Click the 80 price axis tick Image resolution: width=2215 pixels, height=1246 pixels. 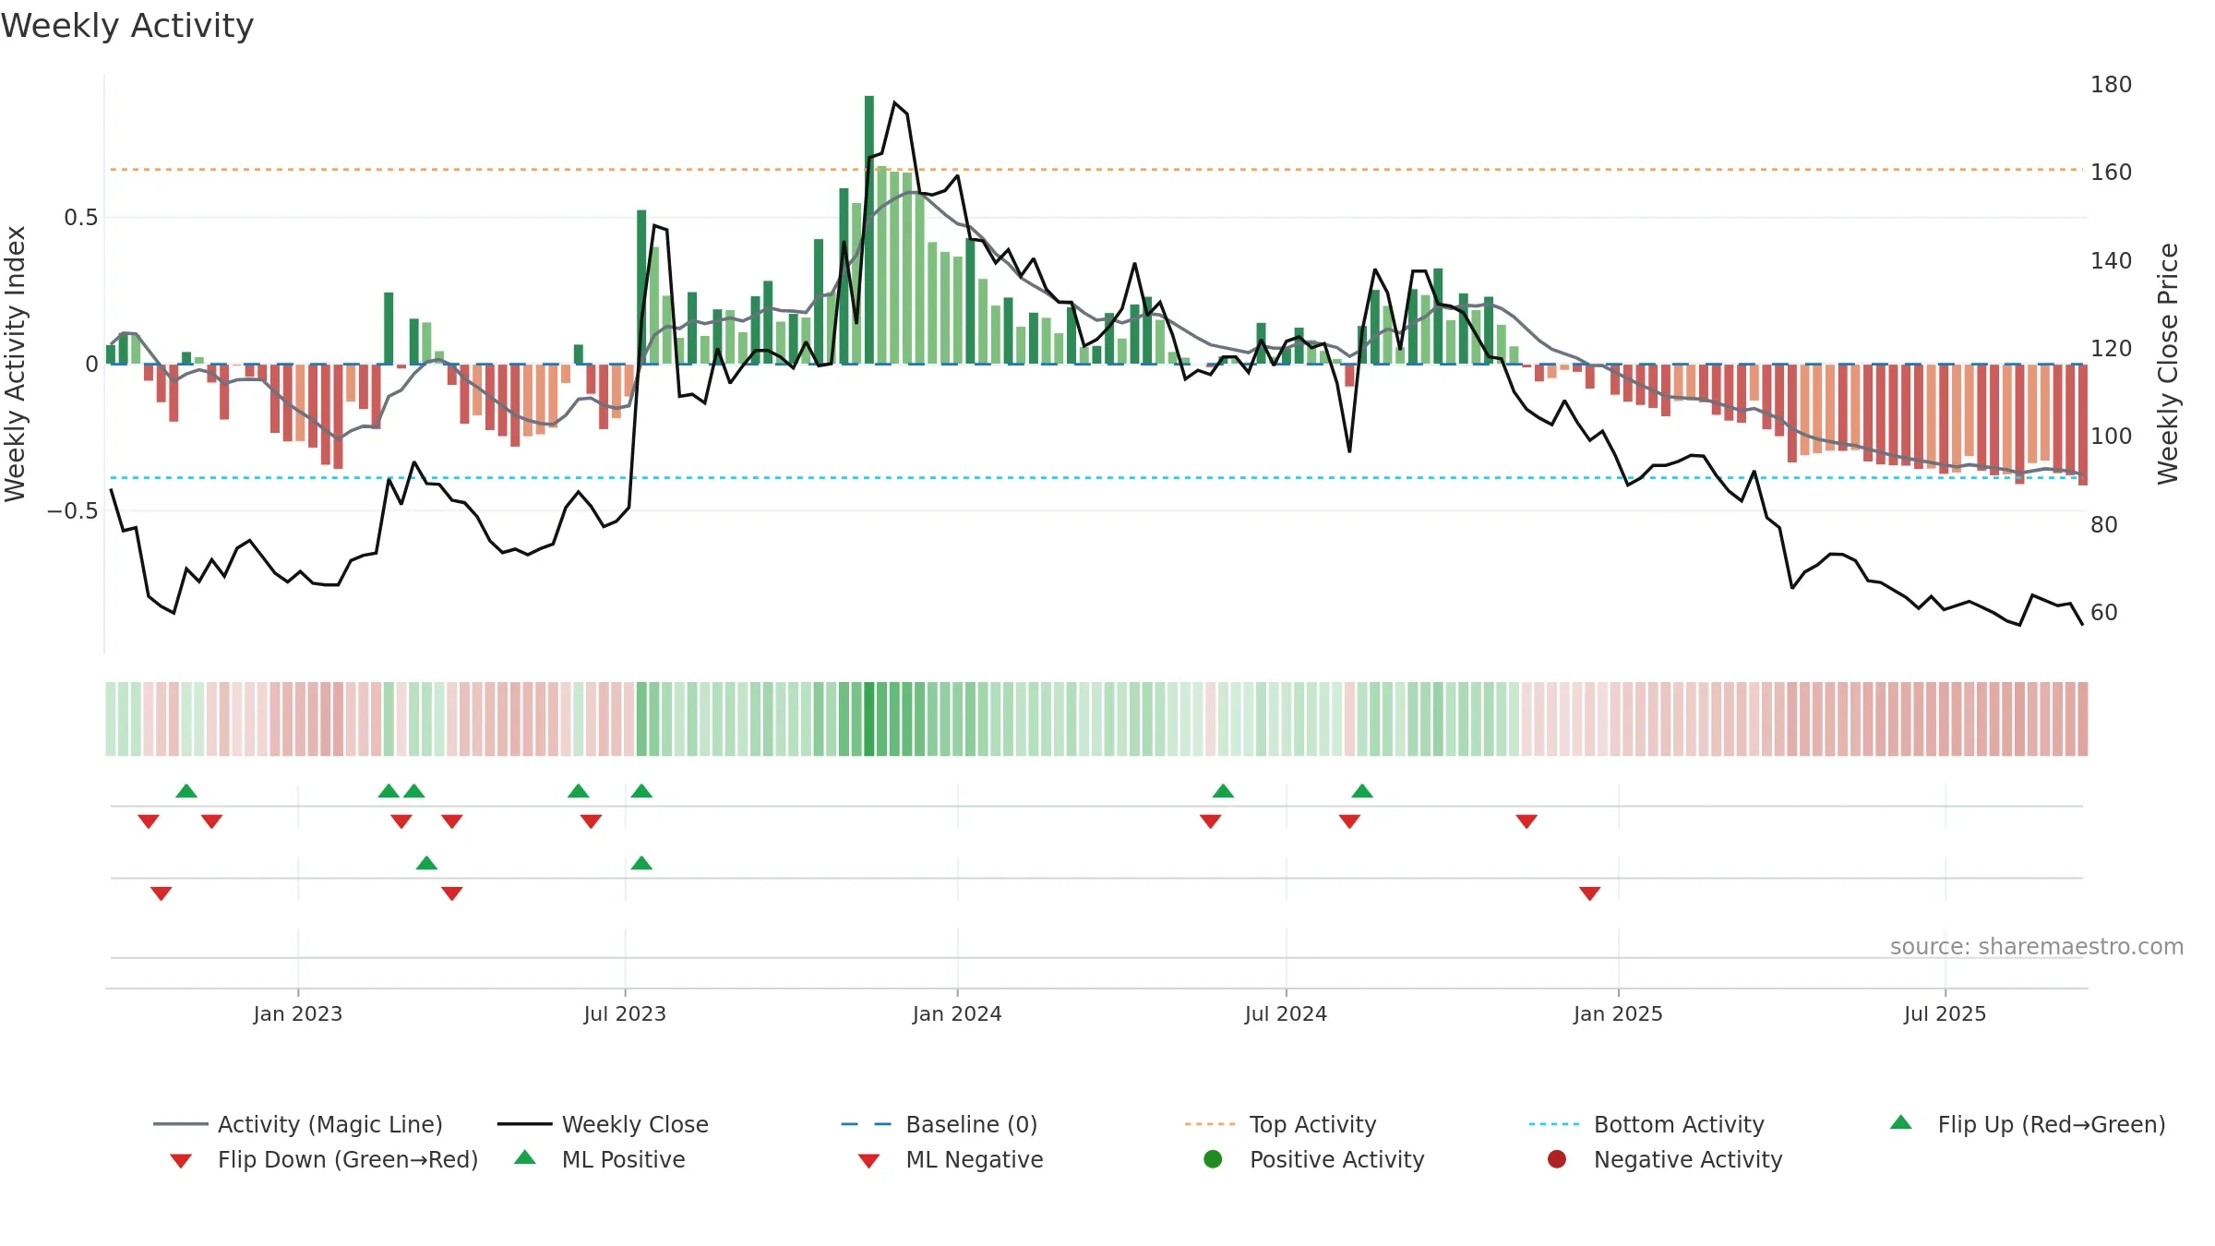click(x=2104, y=525)
